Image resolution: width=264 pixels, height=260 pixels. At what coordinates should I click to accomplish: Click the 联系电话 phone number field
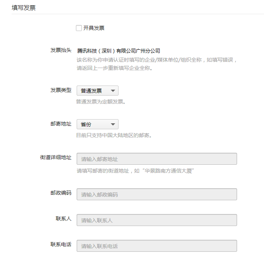[157, 246]
